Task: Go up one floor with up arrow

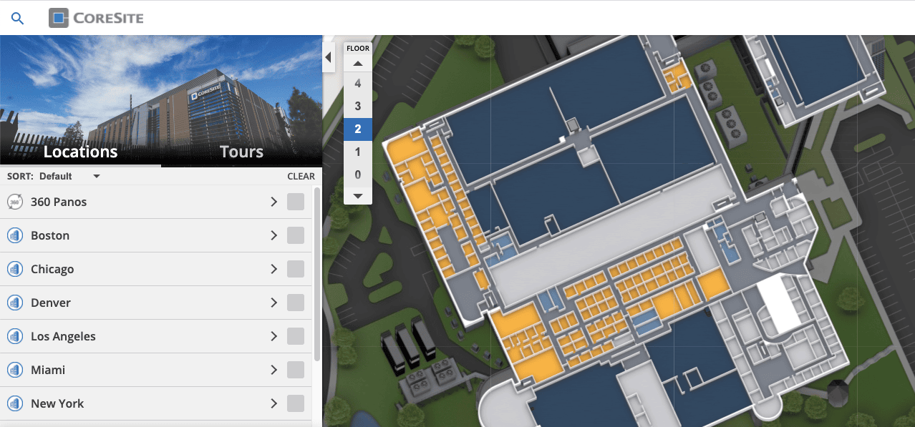Action: [358, 64]
